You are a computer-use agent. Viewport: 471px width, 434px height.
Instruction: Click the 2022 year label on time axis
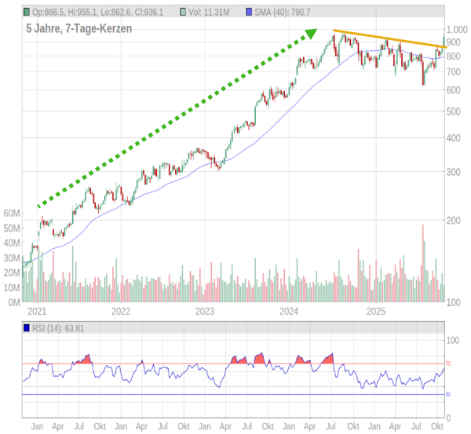click(120, 311)
